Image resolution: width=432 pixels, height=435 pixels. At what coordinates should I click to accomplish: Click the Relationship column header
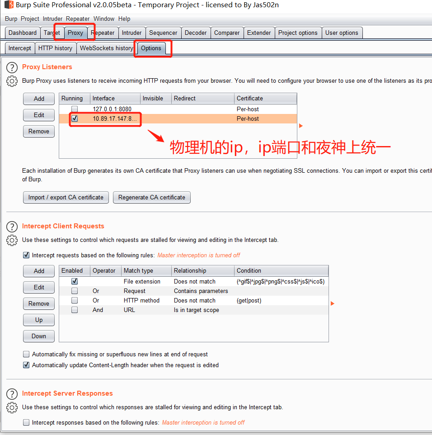tap(203, 270)
